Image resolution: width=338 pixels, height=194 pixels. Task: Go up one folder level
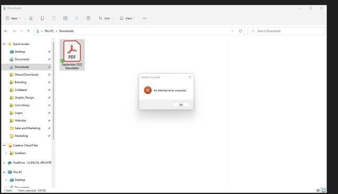point(28,31)
